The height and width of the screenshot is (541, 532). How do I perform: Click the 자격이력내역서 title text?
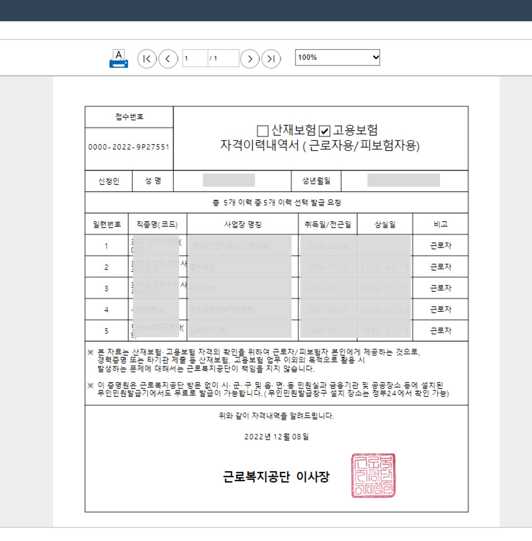320,145
